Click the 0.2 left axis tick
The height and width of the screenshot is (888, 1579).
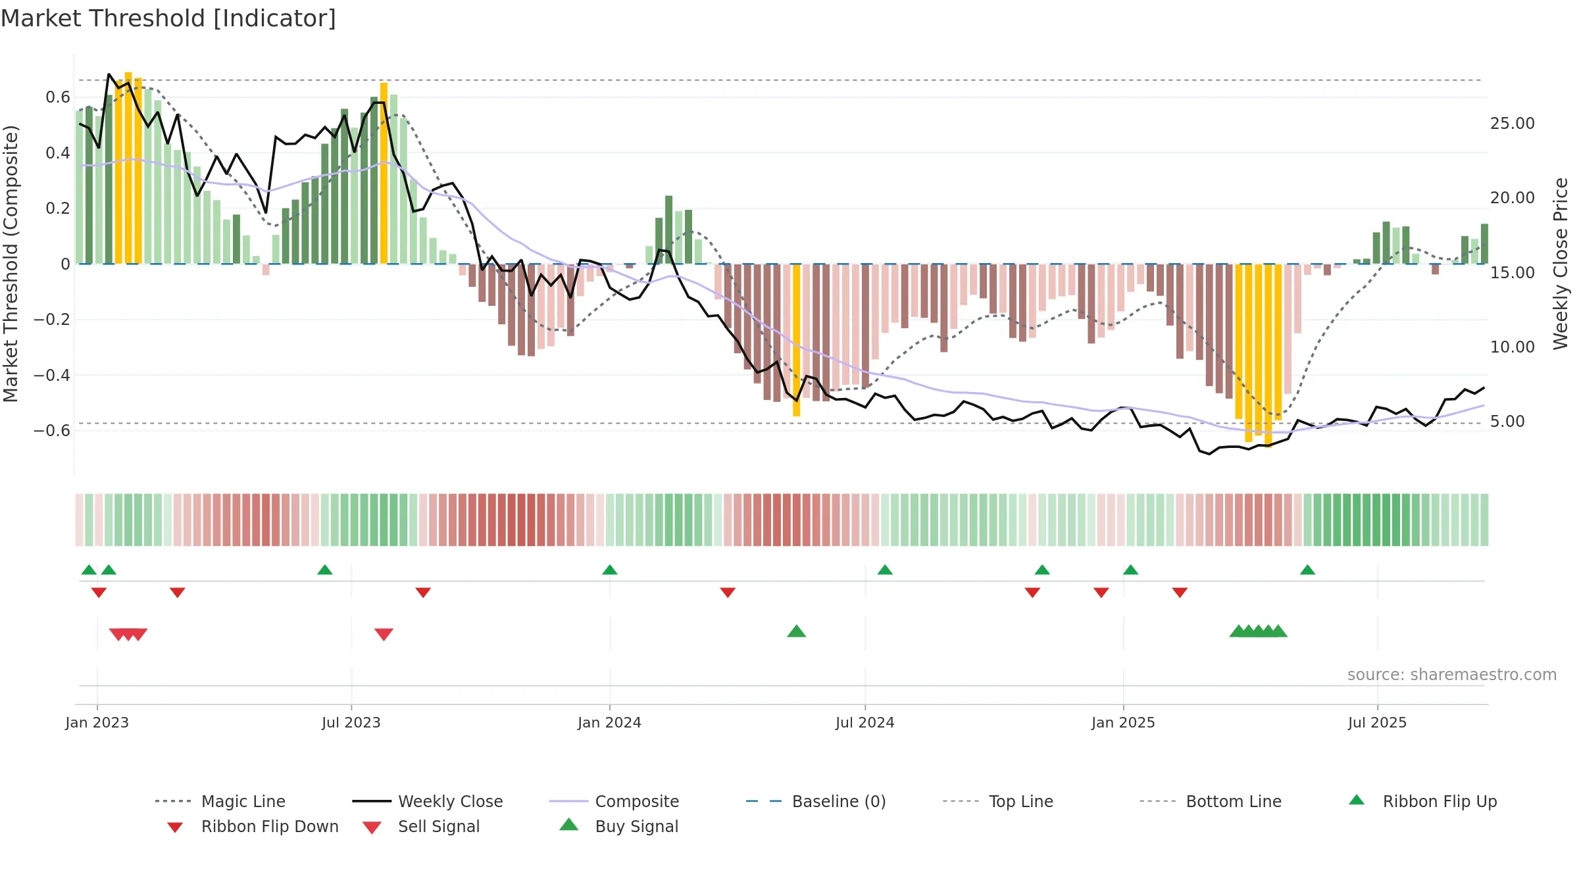click(58, 209)
